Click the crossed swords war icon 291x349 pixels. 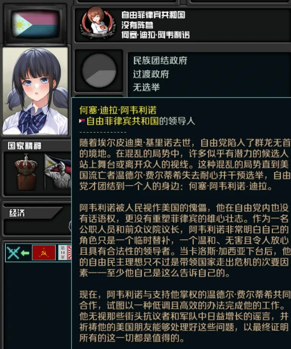point(13,253)
